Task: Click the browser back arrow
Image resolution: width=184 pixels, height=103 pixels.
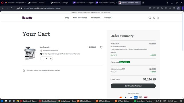Action: point(3,8)
